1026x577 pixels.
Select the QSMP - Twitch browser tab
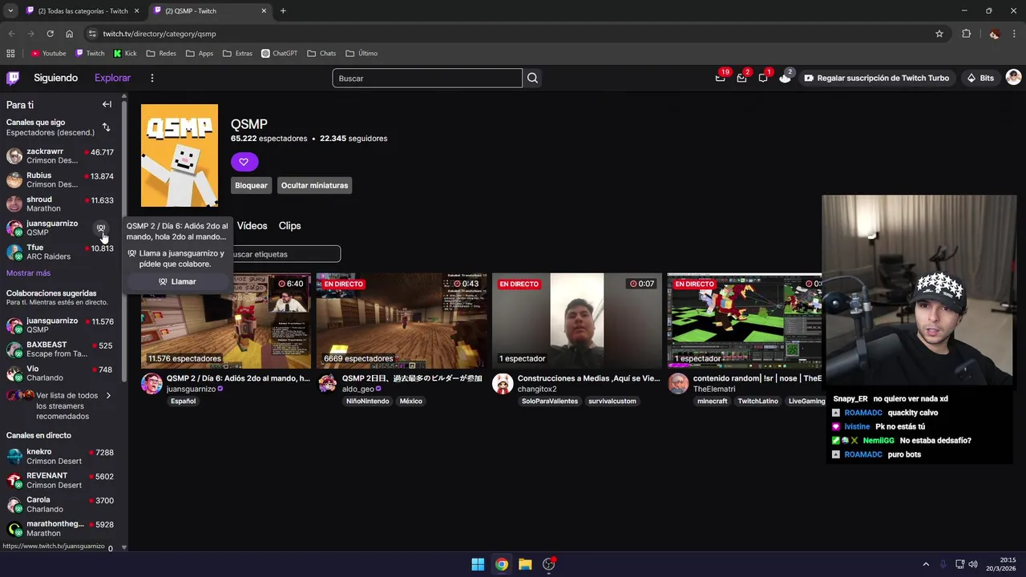[211, 10]
